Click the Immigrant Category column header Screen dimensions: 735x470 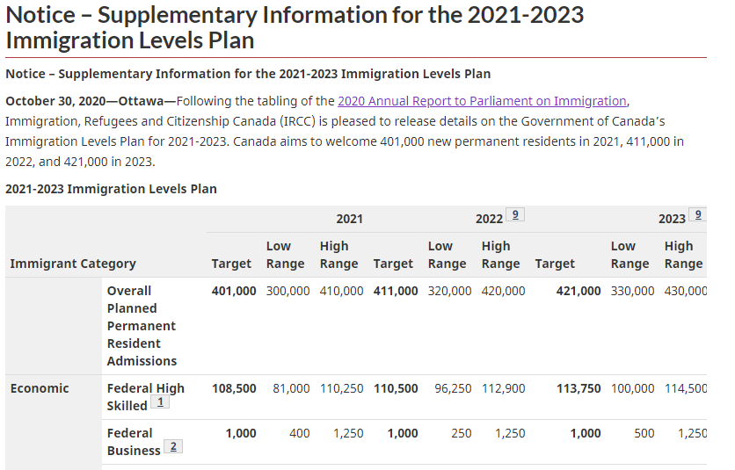pyautogui.click(x=73, y=264)
